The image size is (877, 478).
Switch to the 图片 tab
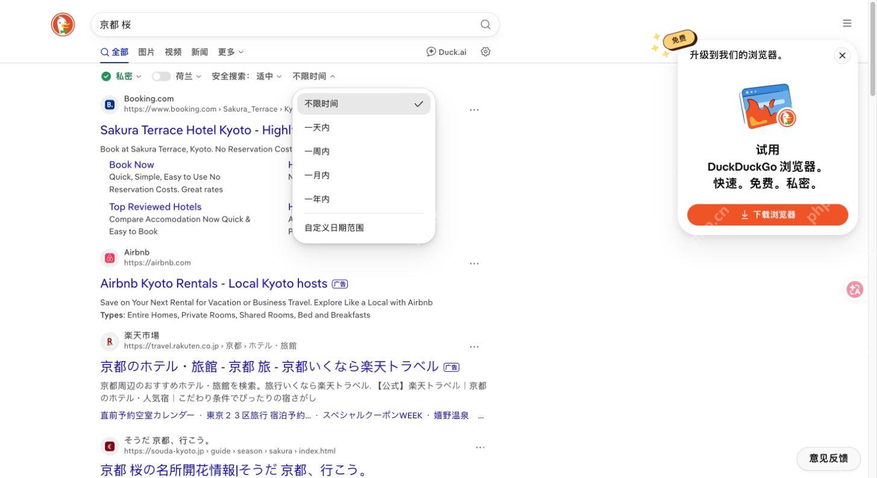pos(146,52)
